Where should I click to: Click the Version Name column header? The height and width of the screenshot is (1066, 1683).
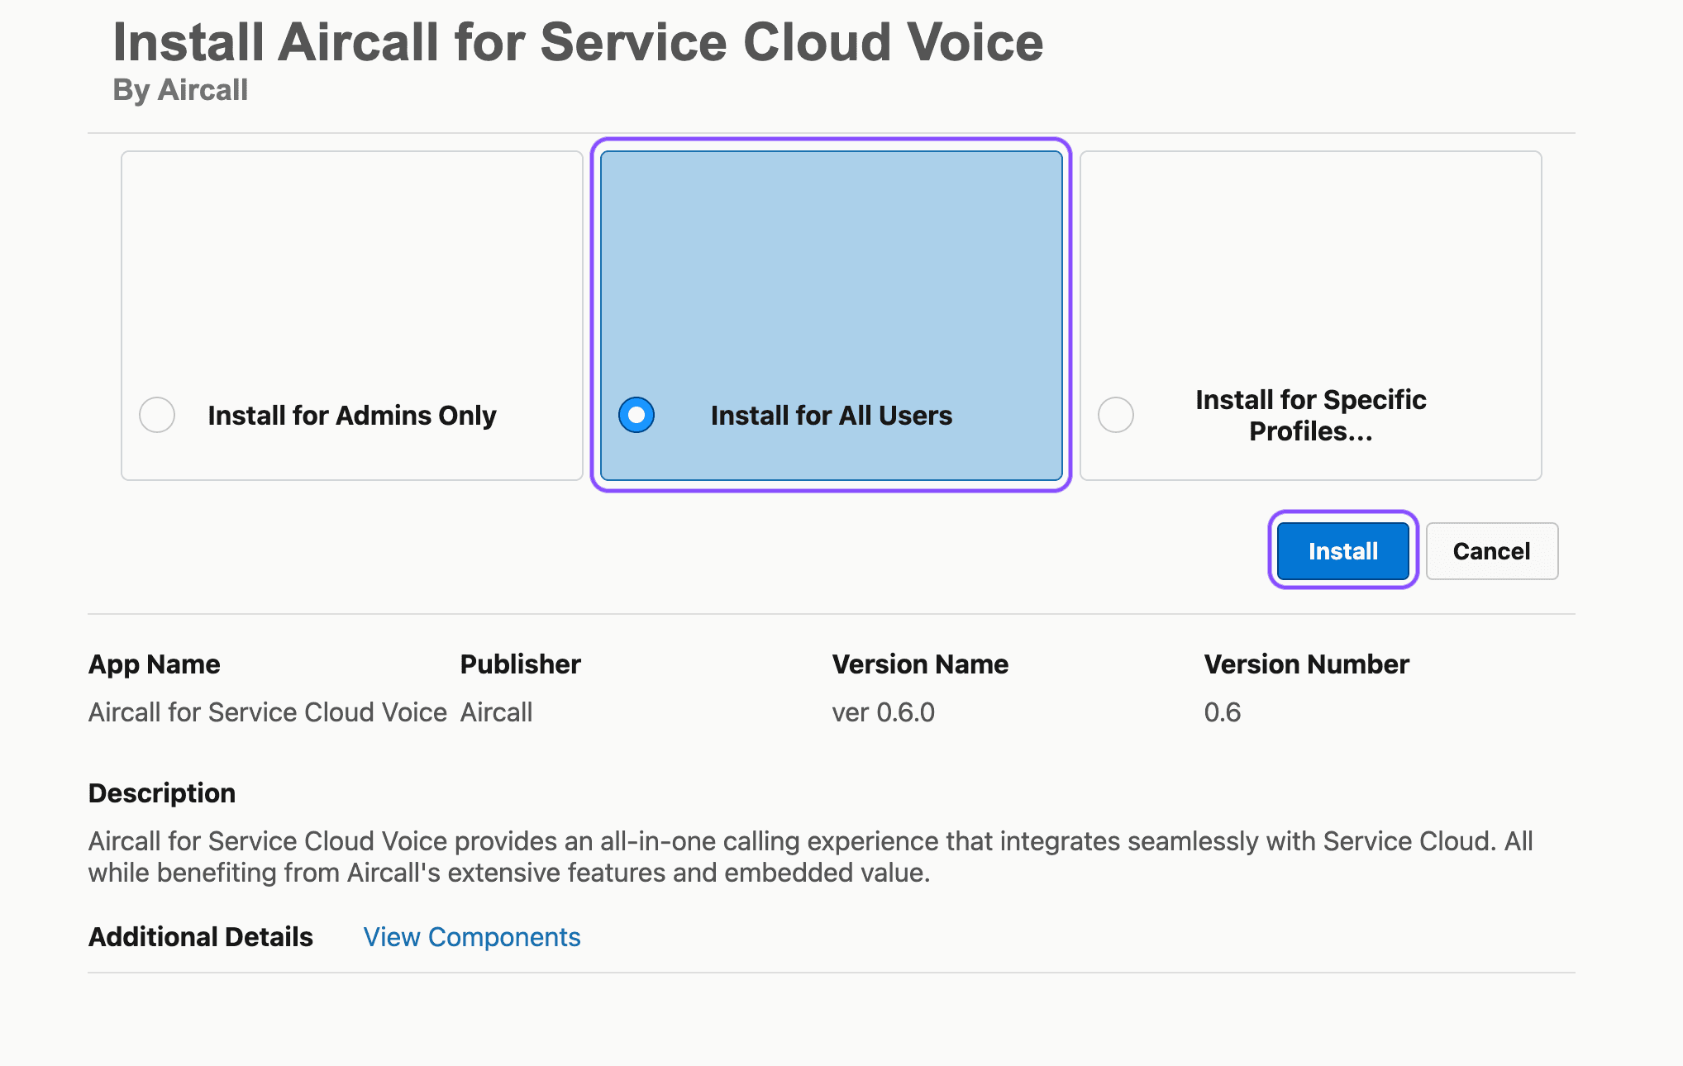(920, 664)
